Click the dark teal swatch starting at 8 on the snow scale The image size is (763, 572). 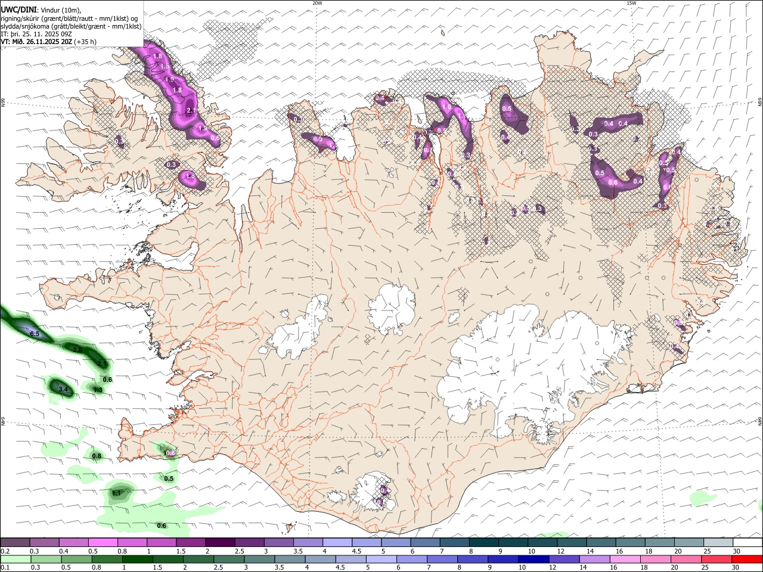483,542
